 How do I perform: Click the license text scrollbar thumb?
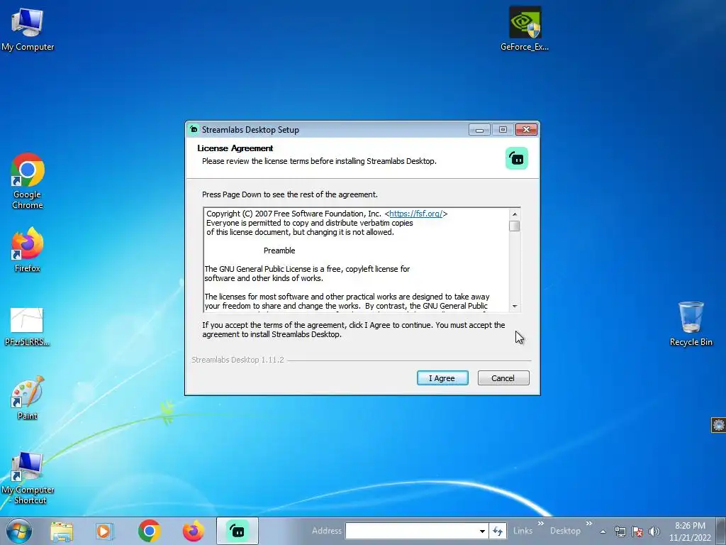coord(515,226)
